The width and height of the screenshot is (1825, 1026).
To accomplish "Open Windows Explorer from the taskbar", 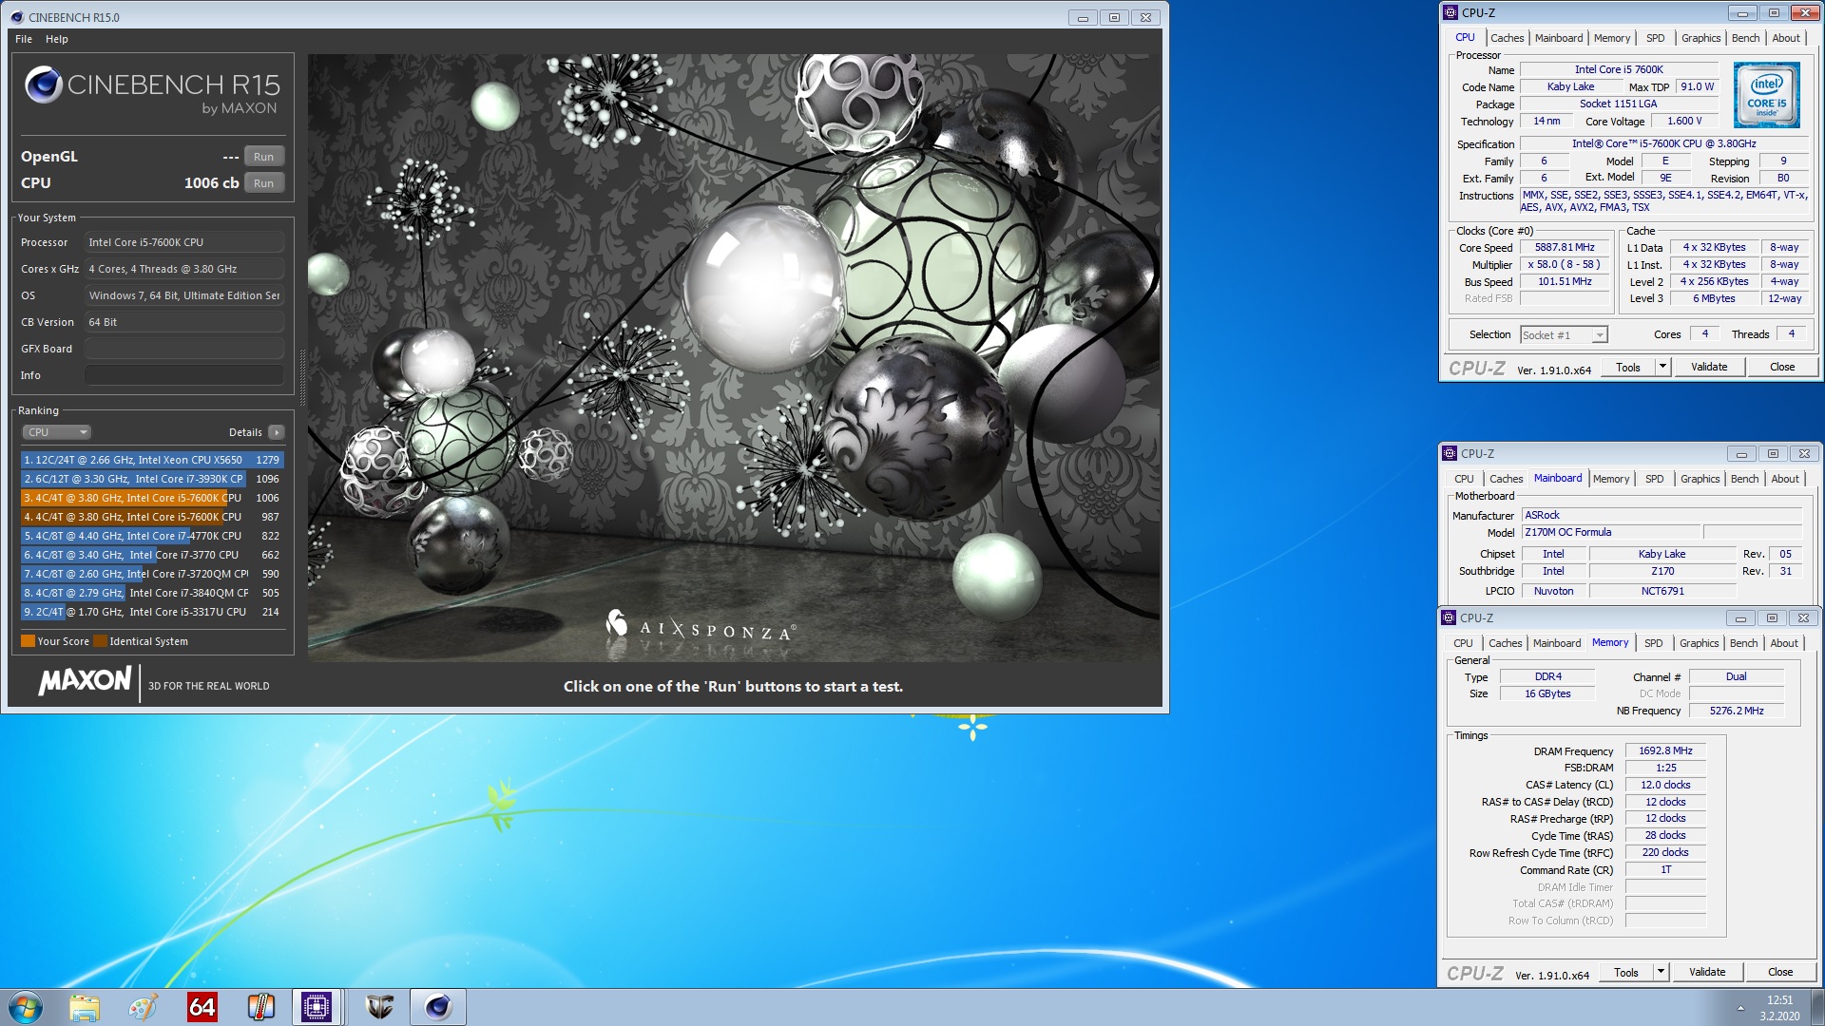I will (84, 1007).
